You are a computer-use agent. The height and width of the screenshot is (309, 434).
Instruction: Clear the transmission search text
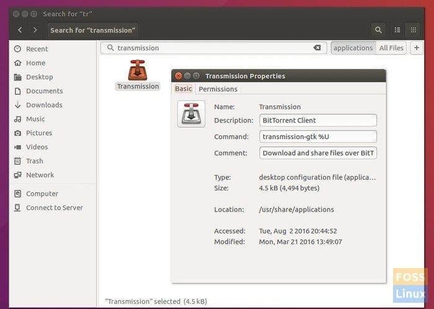tap(317, 48)
